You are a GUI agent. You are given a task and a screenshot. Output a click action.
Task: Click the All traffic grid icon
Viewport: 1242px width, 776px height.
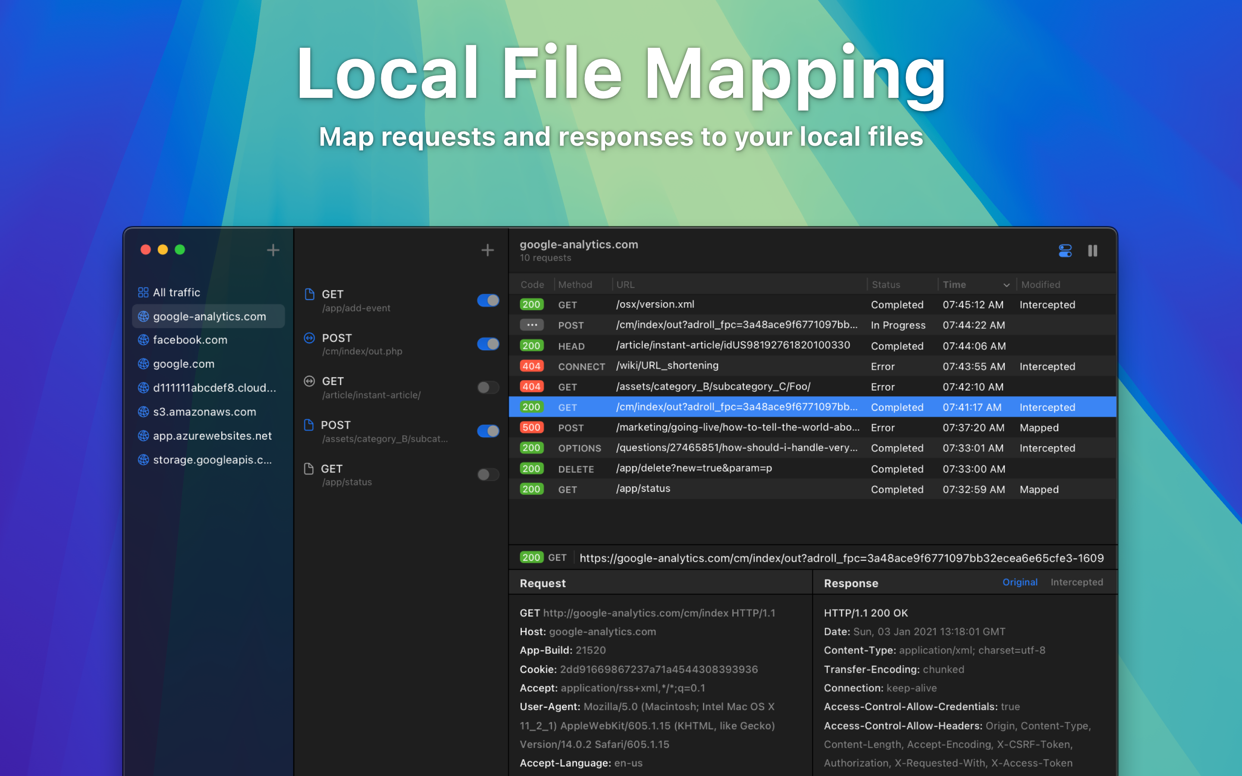[143, 292]
